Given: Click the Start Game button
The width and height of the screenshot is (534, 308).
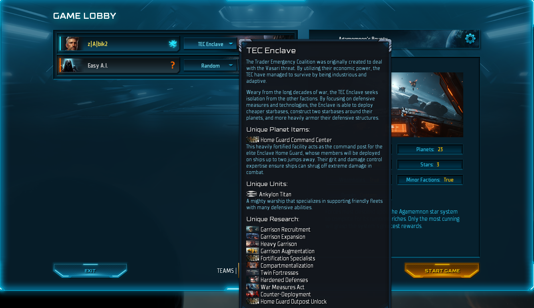Looking at the screenshot, I should coord(442,271).
